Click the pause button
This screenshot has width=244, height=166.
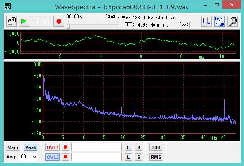click(x=46, y=21)
